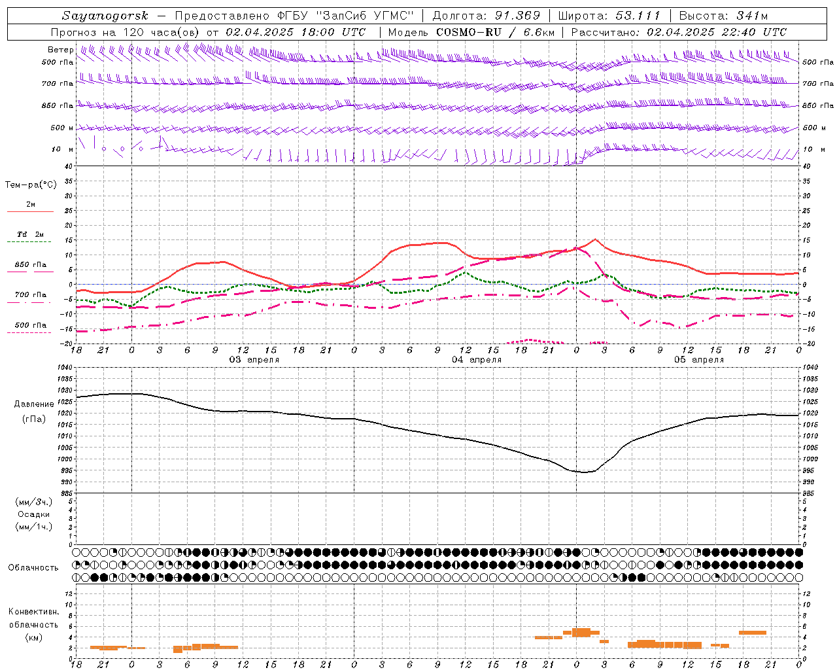837x670 pixels.
Task: Select the 'Широта: 53.111' header text
Action: click(609, 16)
